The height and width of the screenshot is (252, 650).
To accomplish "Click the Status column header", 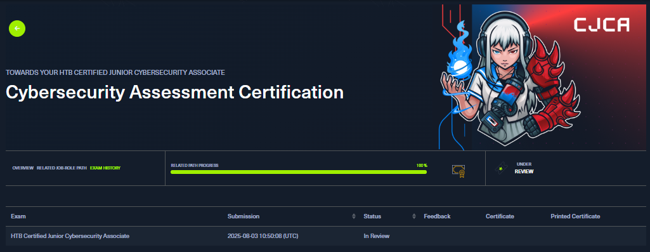I will (372, 216).
